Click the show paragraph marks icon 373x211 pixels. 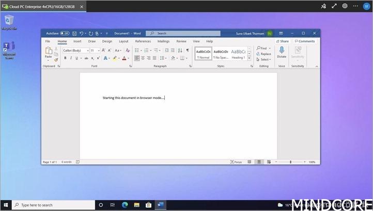point(187,51)
